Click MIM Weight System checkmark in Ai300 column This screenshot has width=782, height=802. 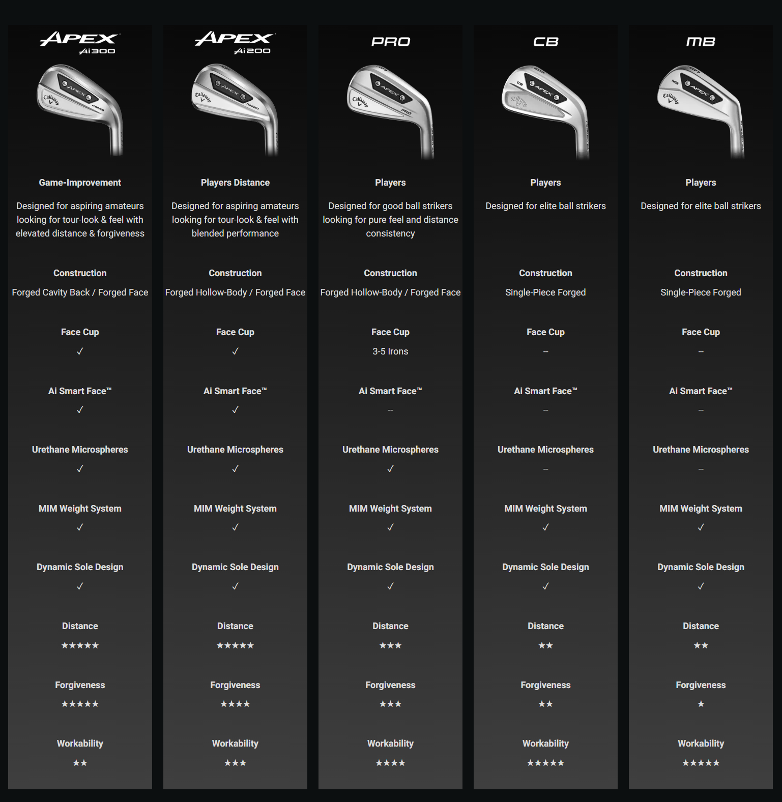[80, 527]
